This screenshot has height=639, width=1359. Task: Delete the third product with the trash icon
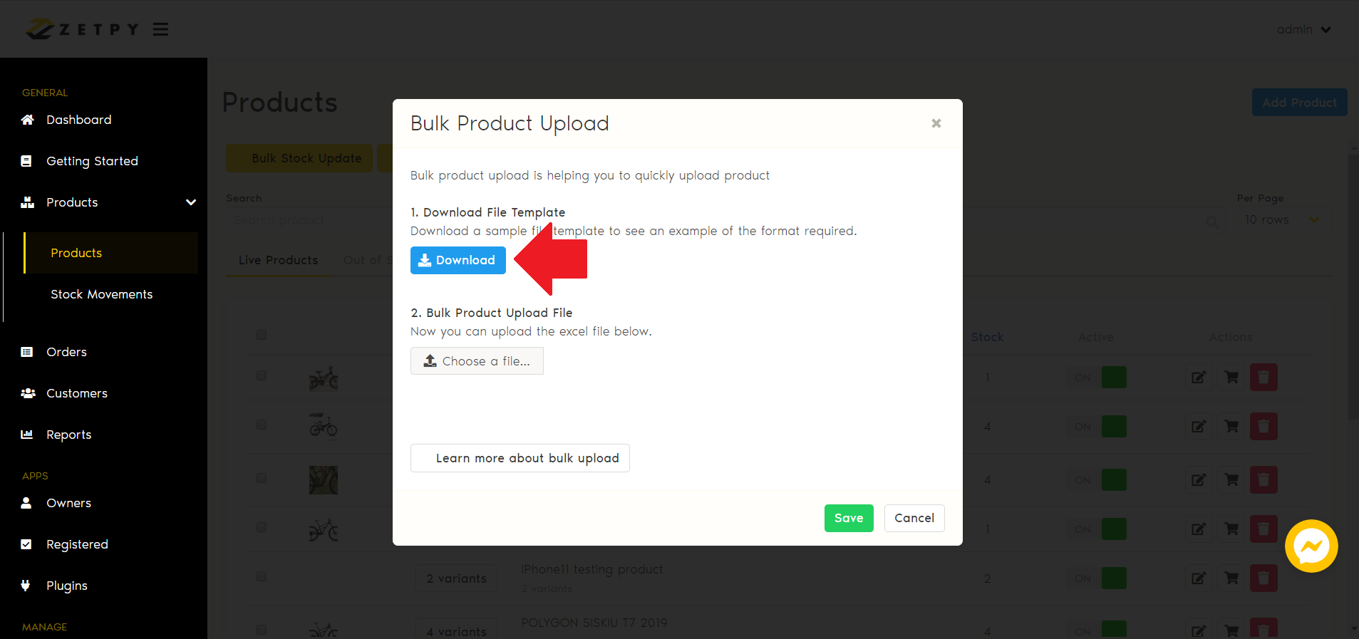pos(1264,480)
